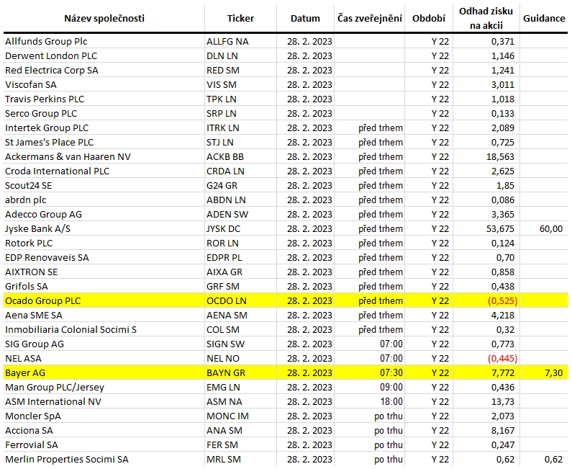Click the '3,011' estimate value

point(503,85)
